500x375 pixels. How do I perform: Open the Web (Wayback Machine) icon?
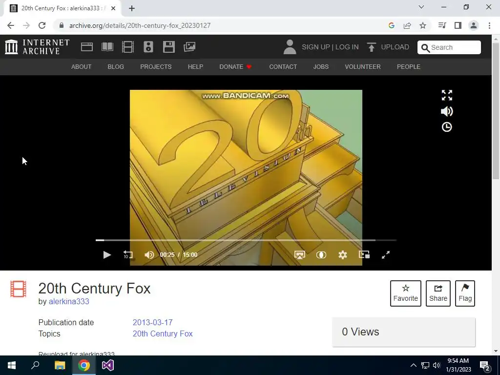(87, 47)
